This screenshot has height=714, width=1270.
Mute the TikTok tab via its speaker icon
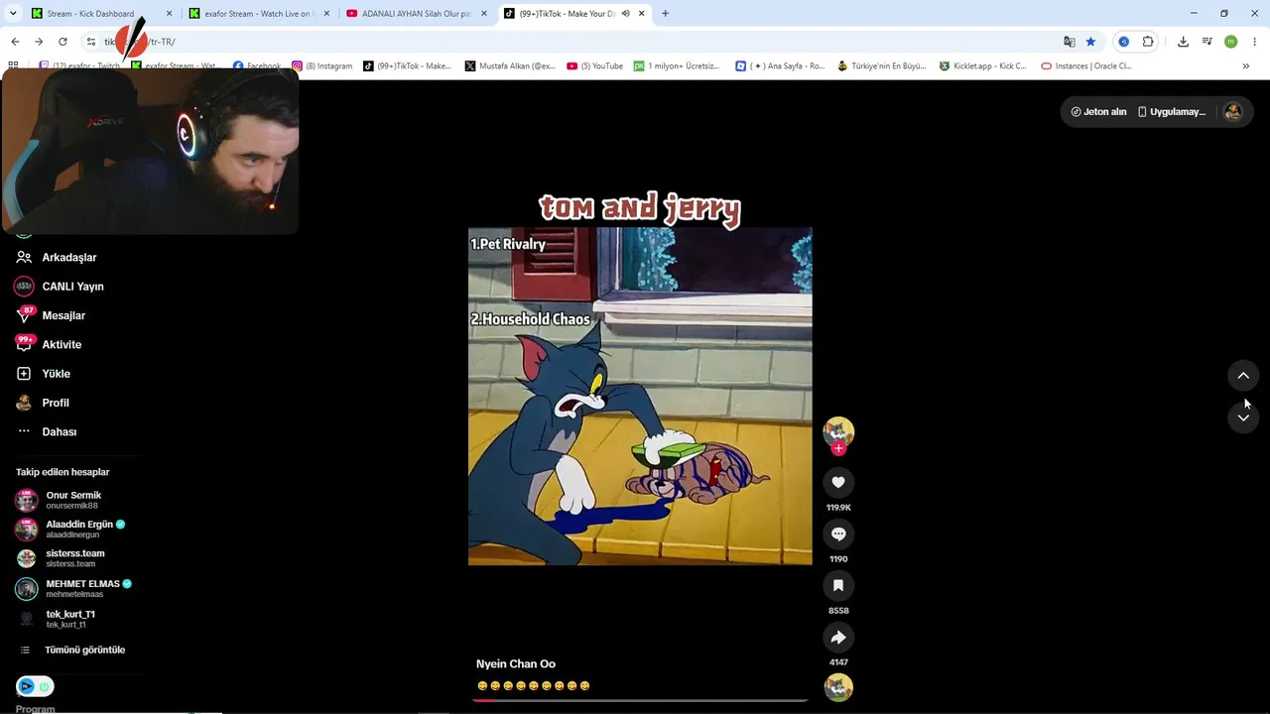(626, 14)
